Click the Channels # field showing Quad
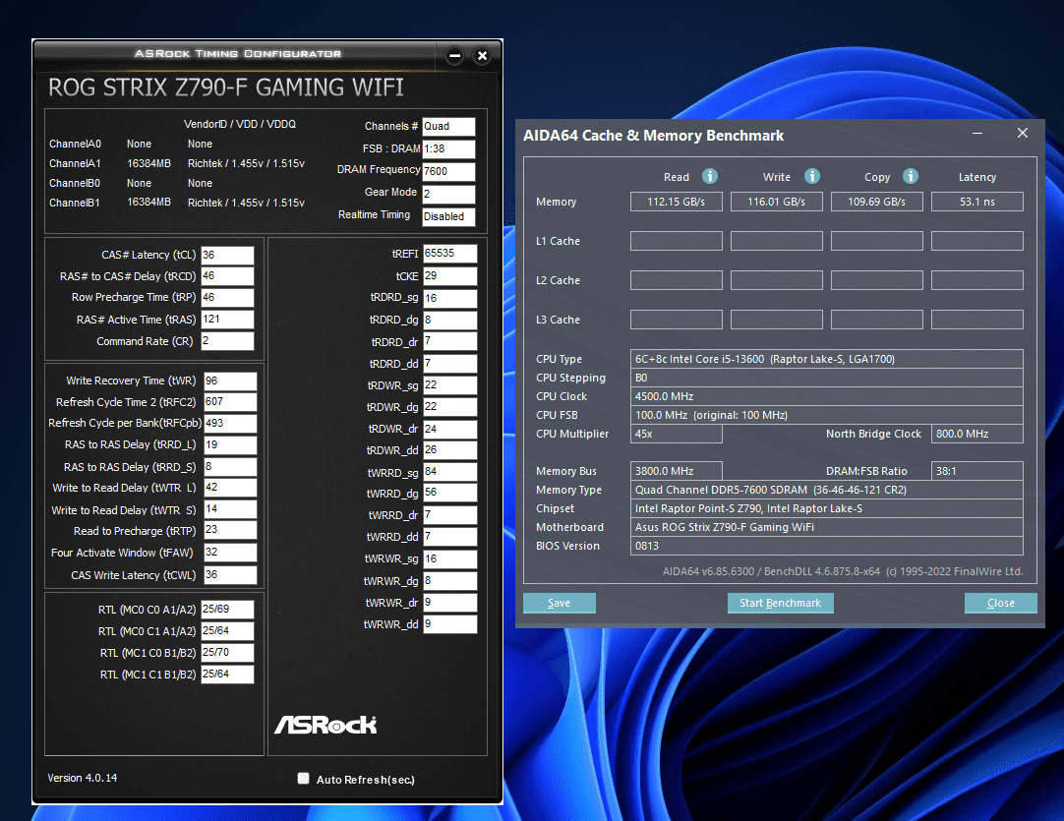This screenshot has width=1064, height=821. click(448, 127)
